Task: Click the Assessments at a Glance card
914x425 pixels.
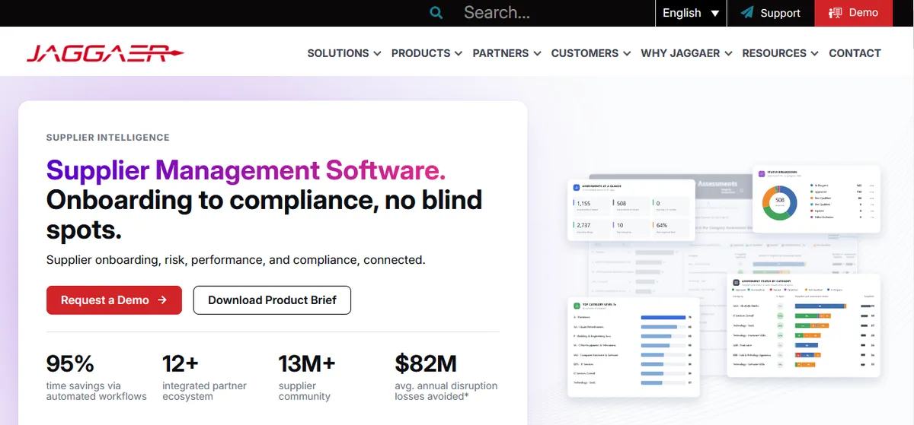Action: (631, 211)
